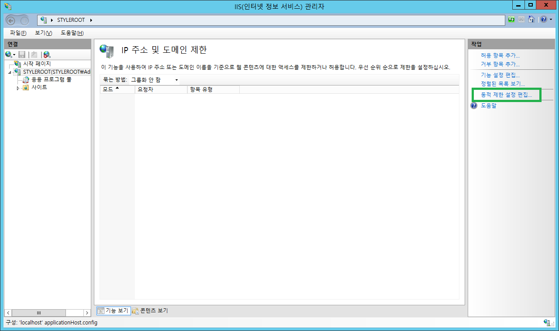The height and width of the screenshot is (331, 559).
Task: Switch to 콘텐츠 보기 tab
Action: [x=150, y=311]
